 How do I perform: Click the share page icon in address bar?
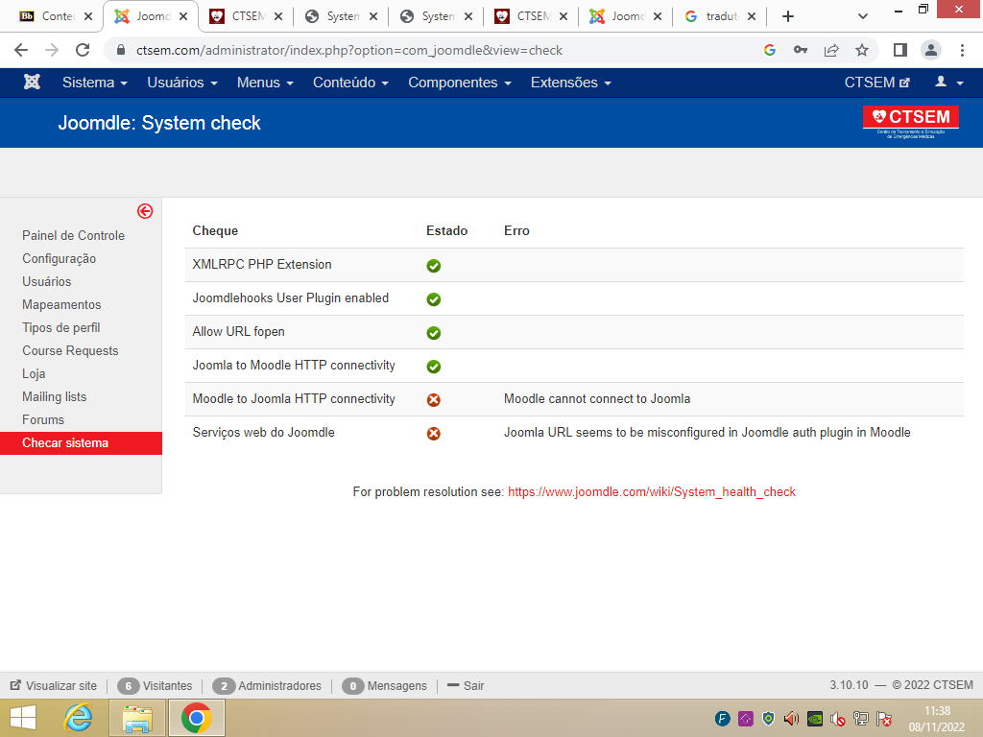[831, 50]
